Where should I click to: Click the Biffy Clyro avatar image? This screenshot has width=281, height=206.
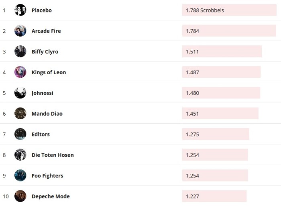click(20, 51)
